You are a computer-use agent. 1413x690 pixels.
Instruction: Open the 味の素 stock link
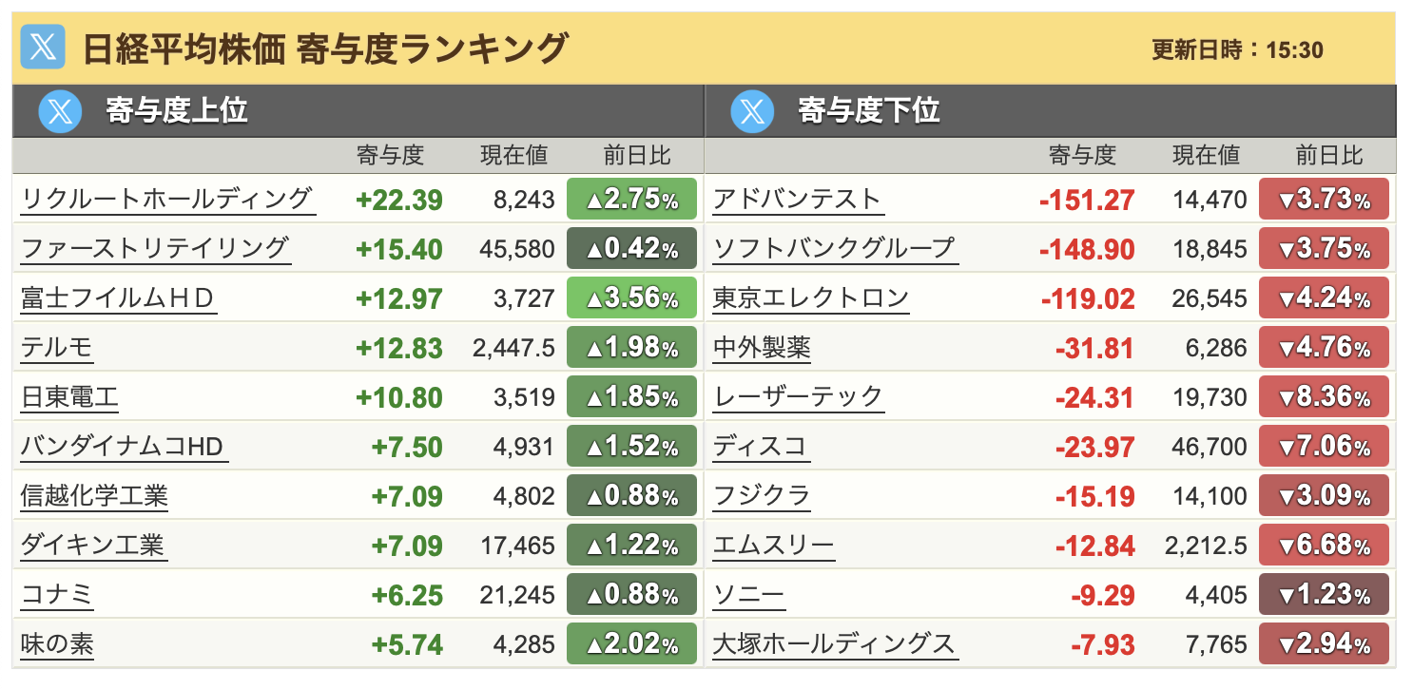57,644
